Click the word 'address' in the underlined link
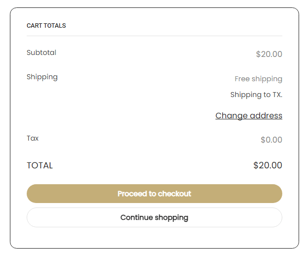Viewport: 308px width, 258px height. (x=265, y=115)
